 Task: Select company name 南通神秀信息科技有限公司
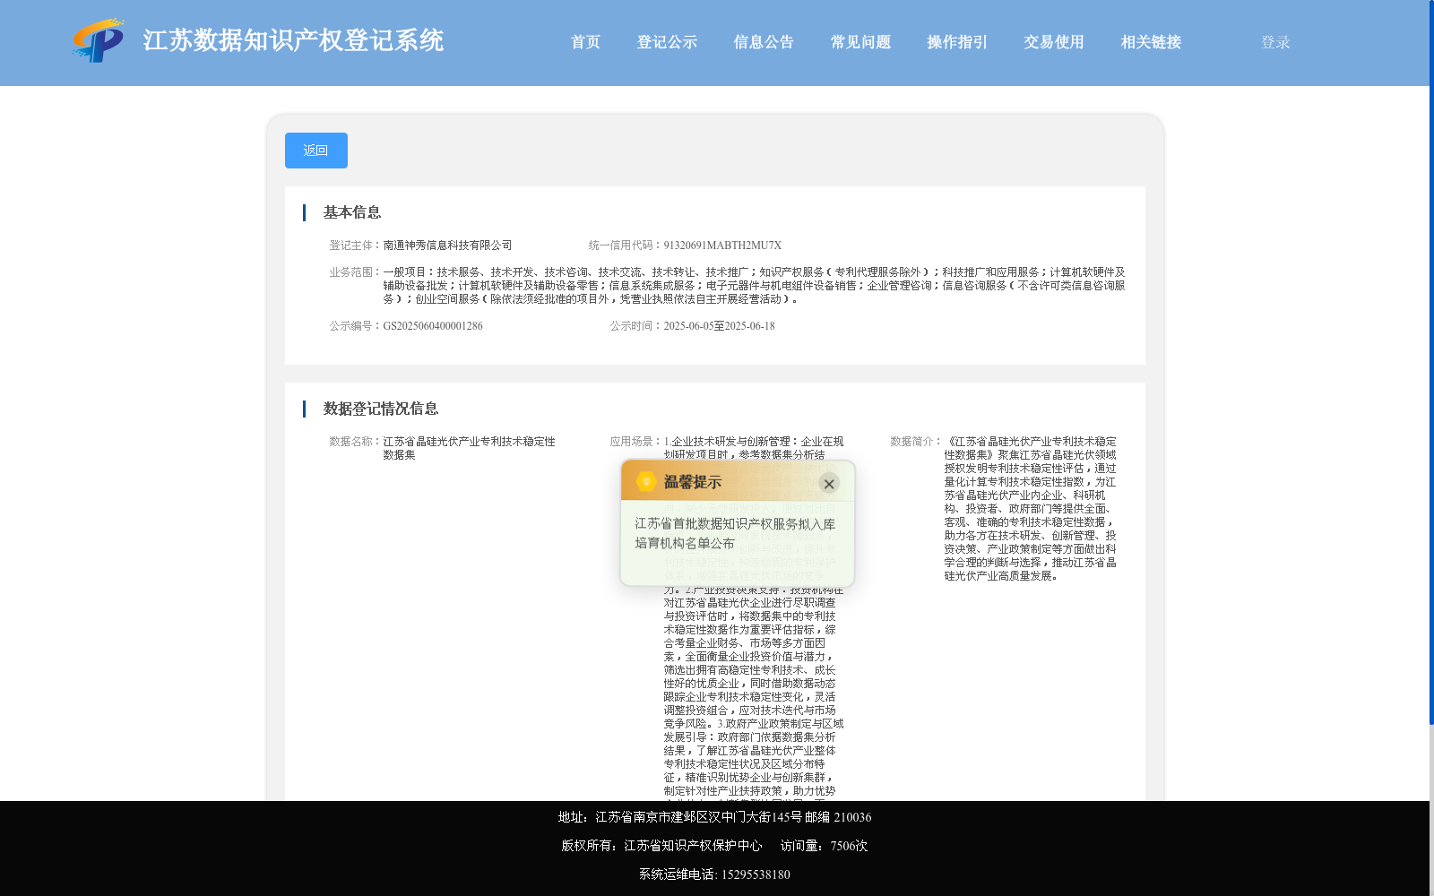click(447, 246)
